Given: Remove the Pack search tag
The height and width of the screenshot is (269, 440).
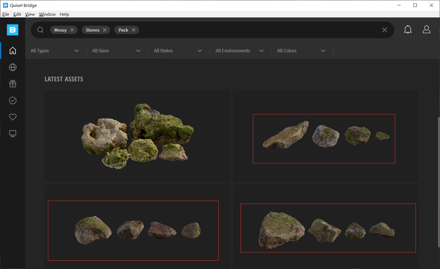Looking at the screenshot, I should pyautogui.click(x=134, y=30).
